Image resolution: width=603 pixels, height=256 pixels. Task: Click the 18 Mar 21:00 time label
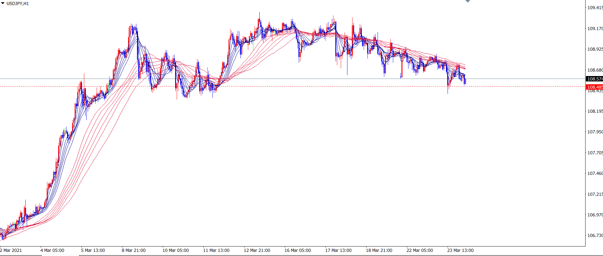379,250
